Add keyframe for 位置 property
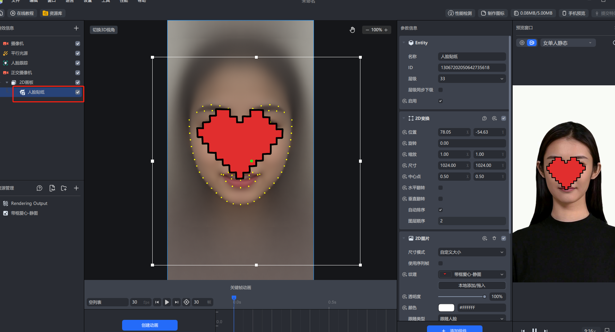The height and width of the screenshot is (332, 615). pyautogui.click(x=404, y=132)
